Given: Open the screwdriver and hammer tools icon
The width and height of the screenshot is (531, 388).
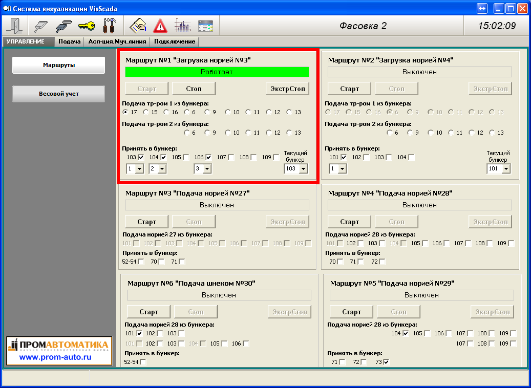Looking at the screenshot, I should point(110,26).
